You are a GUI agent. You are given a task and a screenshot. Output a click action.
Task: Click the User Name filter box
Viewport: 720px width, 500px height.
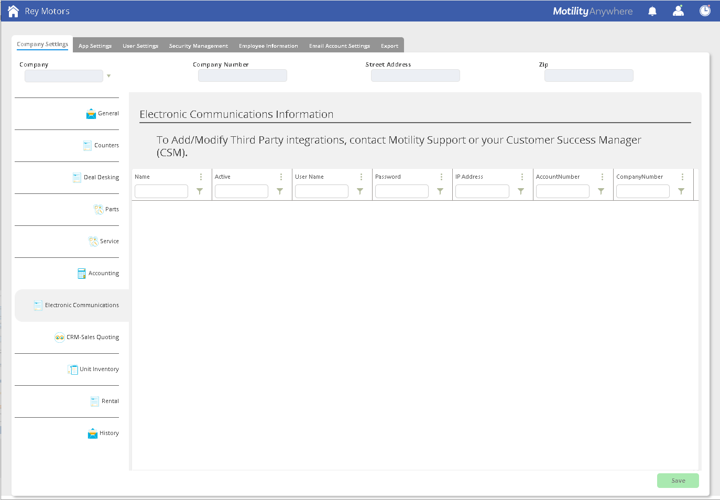click(322, 191)
